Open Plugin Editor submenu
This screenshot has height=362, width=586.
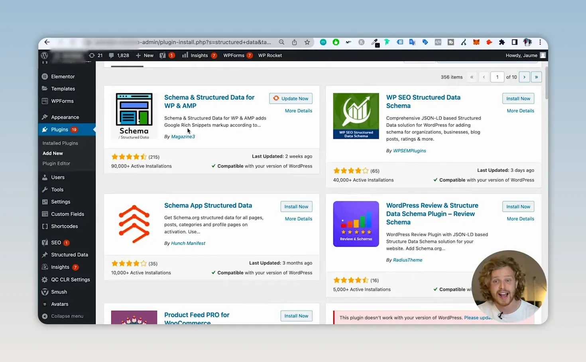[x=56, y=163]
